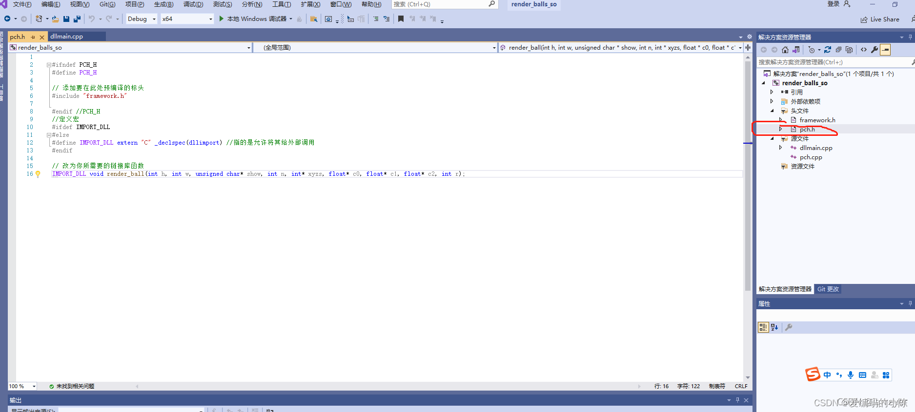Click the Live Share button
Screen dimensions: 915x412
880,19
